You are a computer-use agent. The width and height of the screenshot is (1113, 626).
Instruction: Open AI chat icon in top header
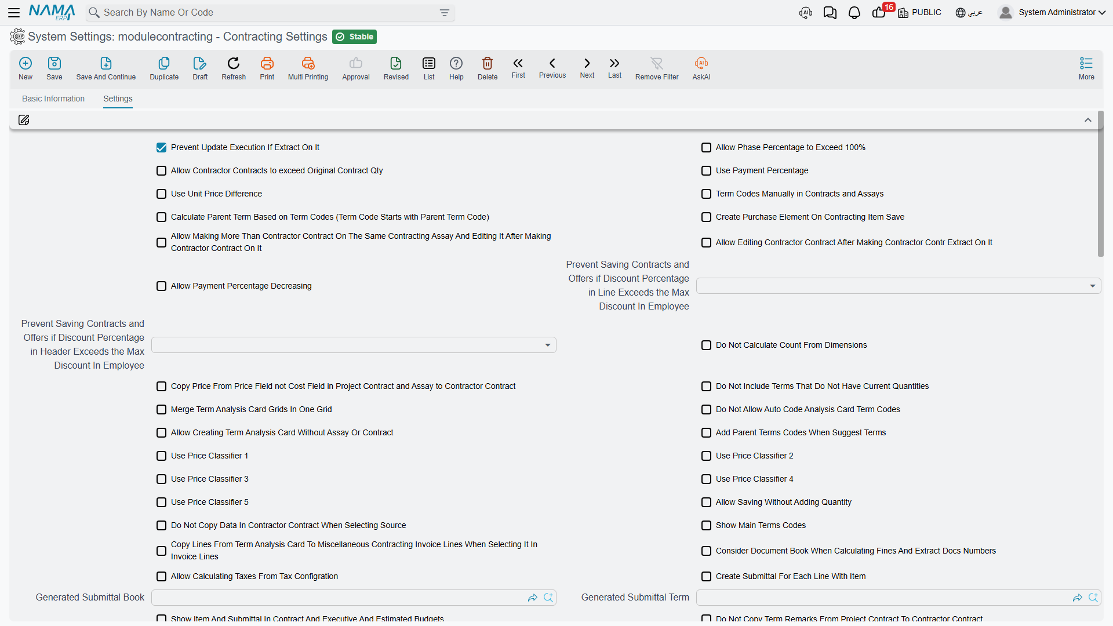806,13
